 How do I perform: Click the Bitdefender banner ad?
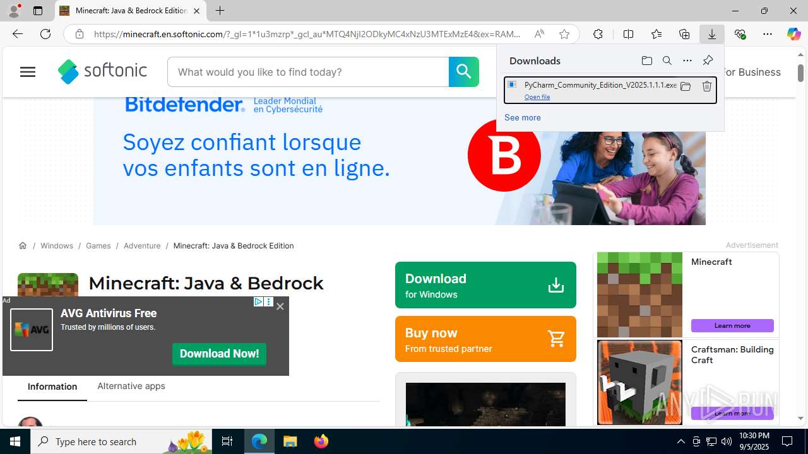tap(400, 161)
